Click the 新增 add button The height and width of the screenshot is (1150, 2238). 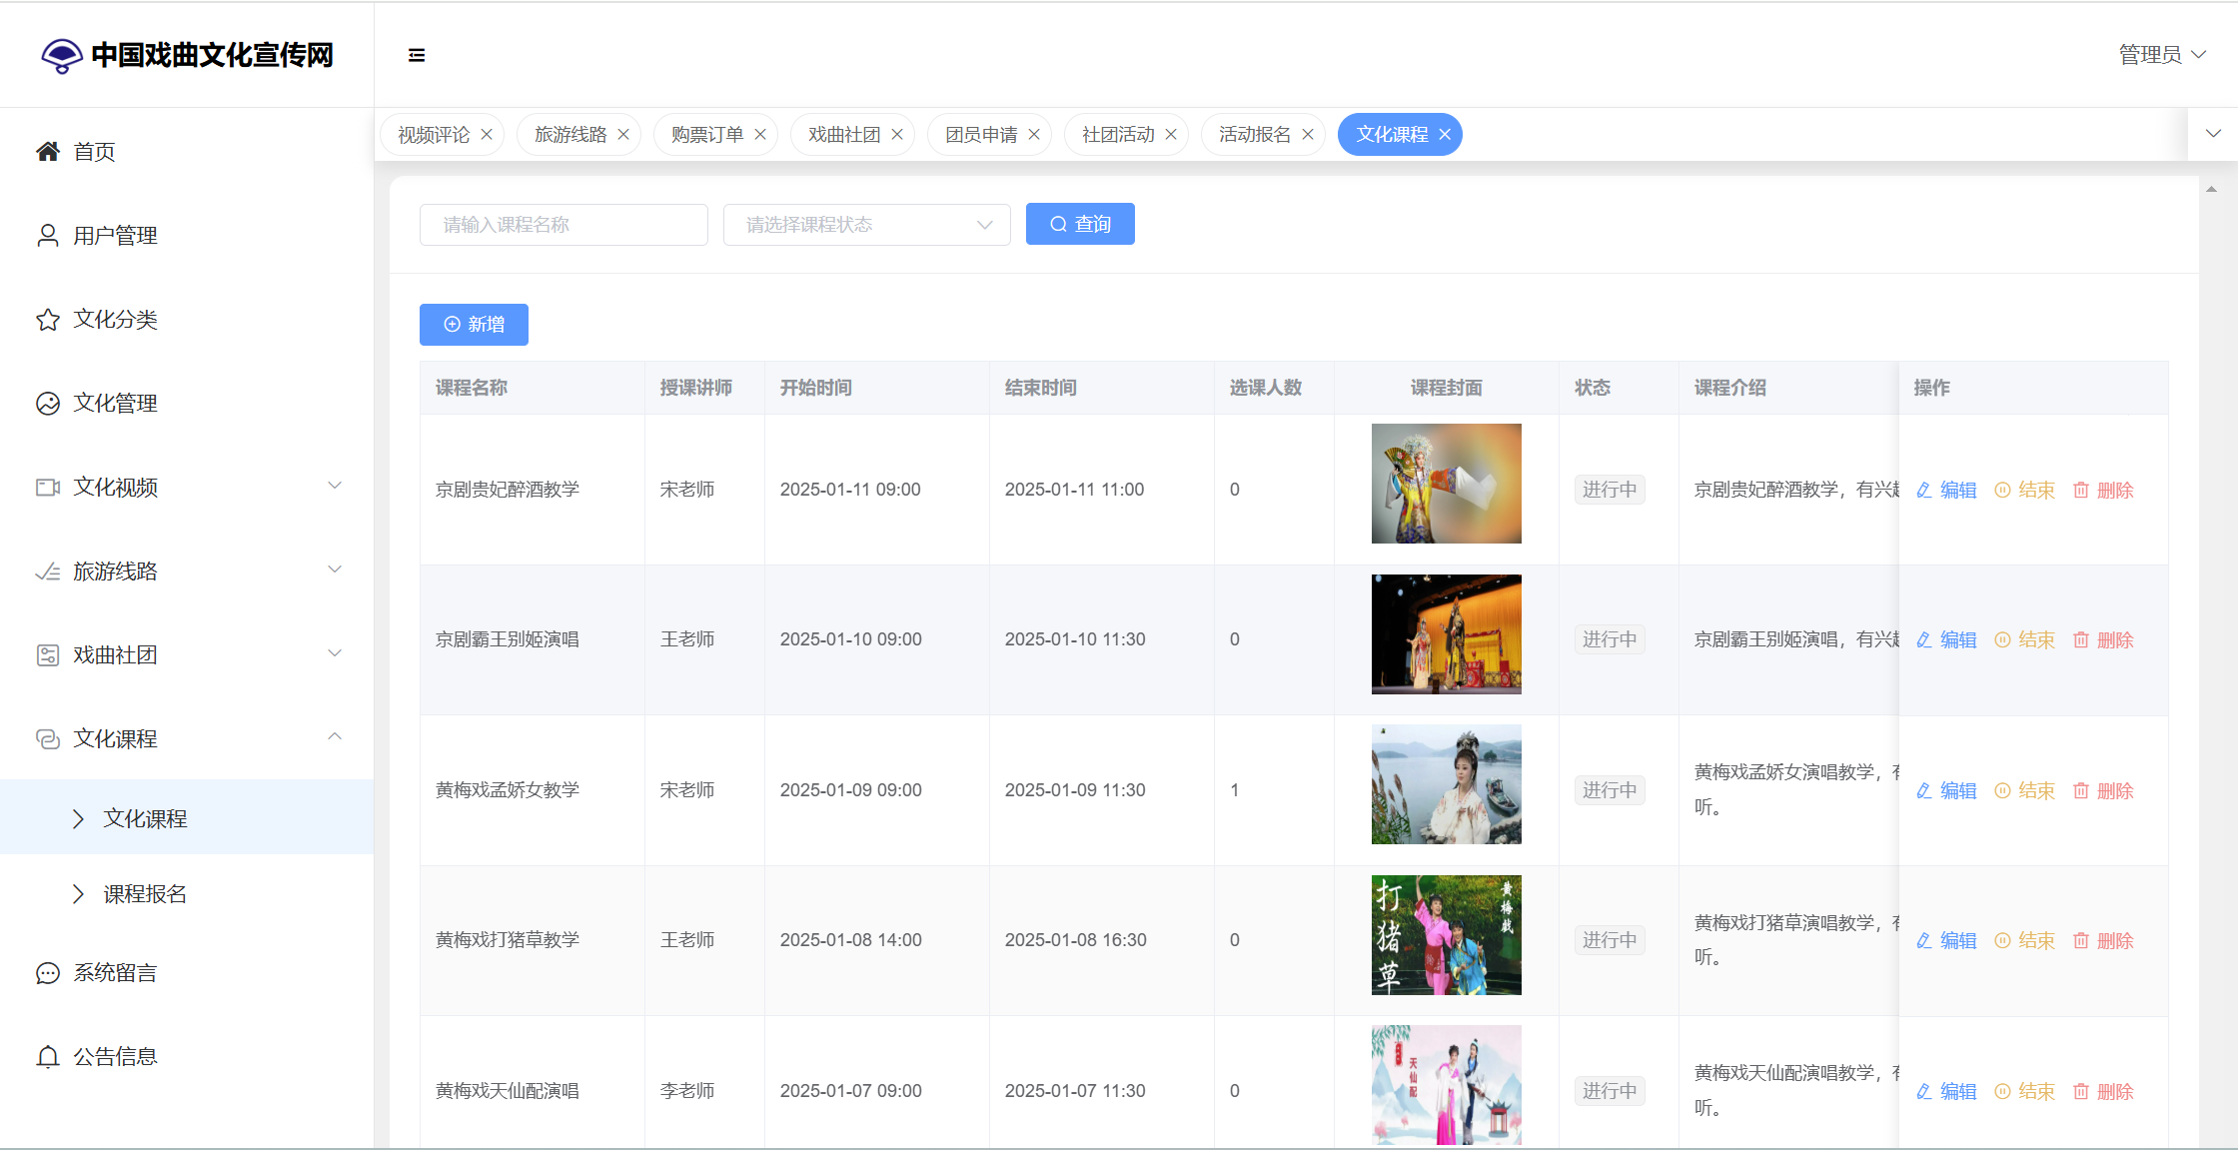point(474,325)
